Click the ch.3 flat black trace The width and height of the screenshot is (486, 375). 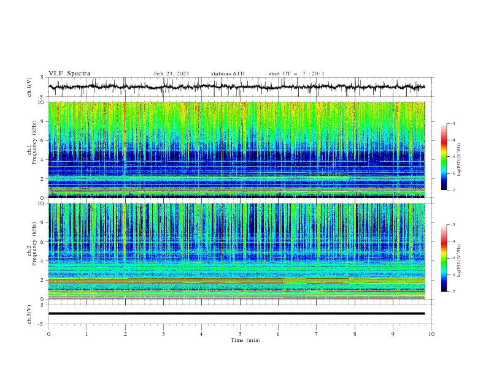click(236, 314)
